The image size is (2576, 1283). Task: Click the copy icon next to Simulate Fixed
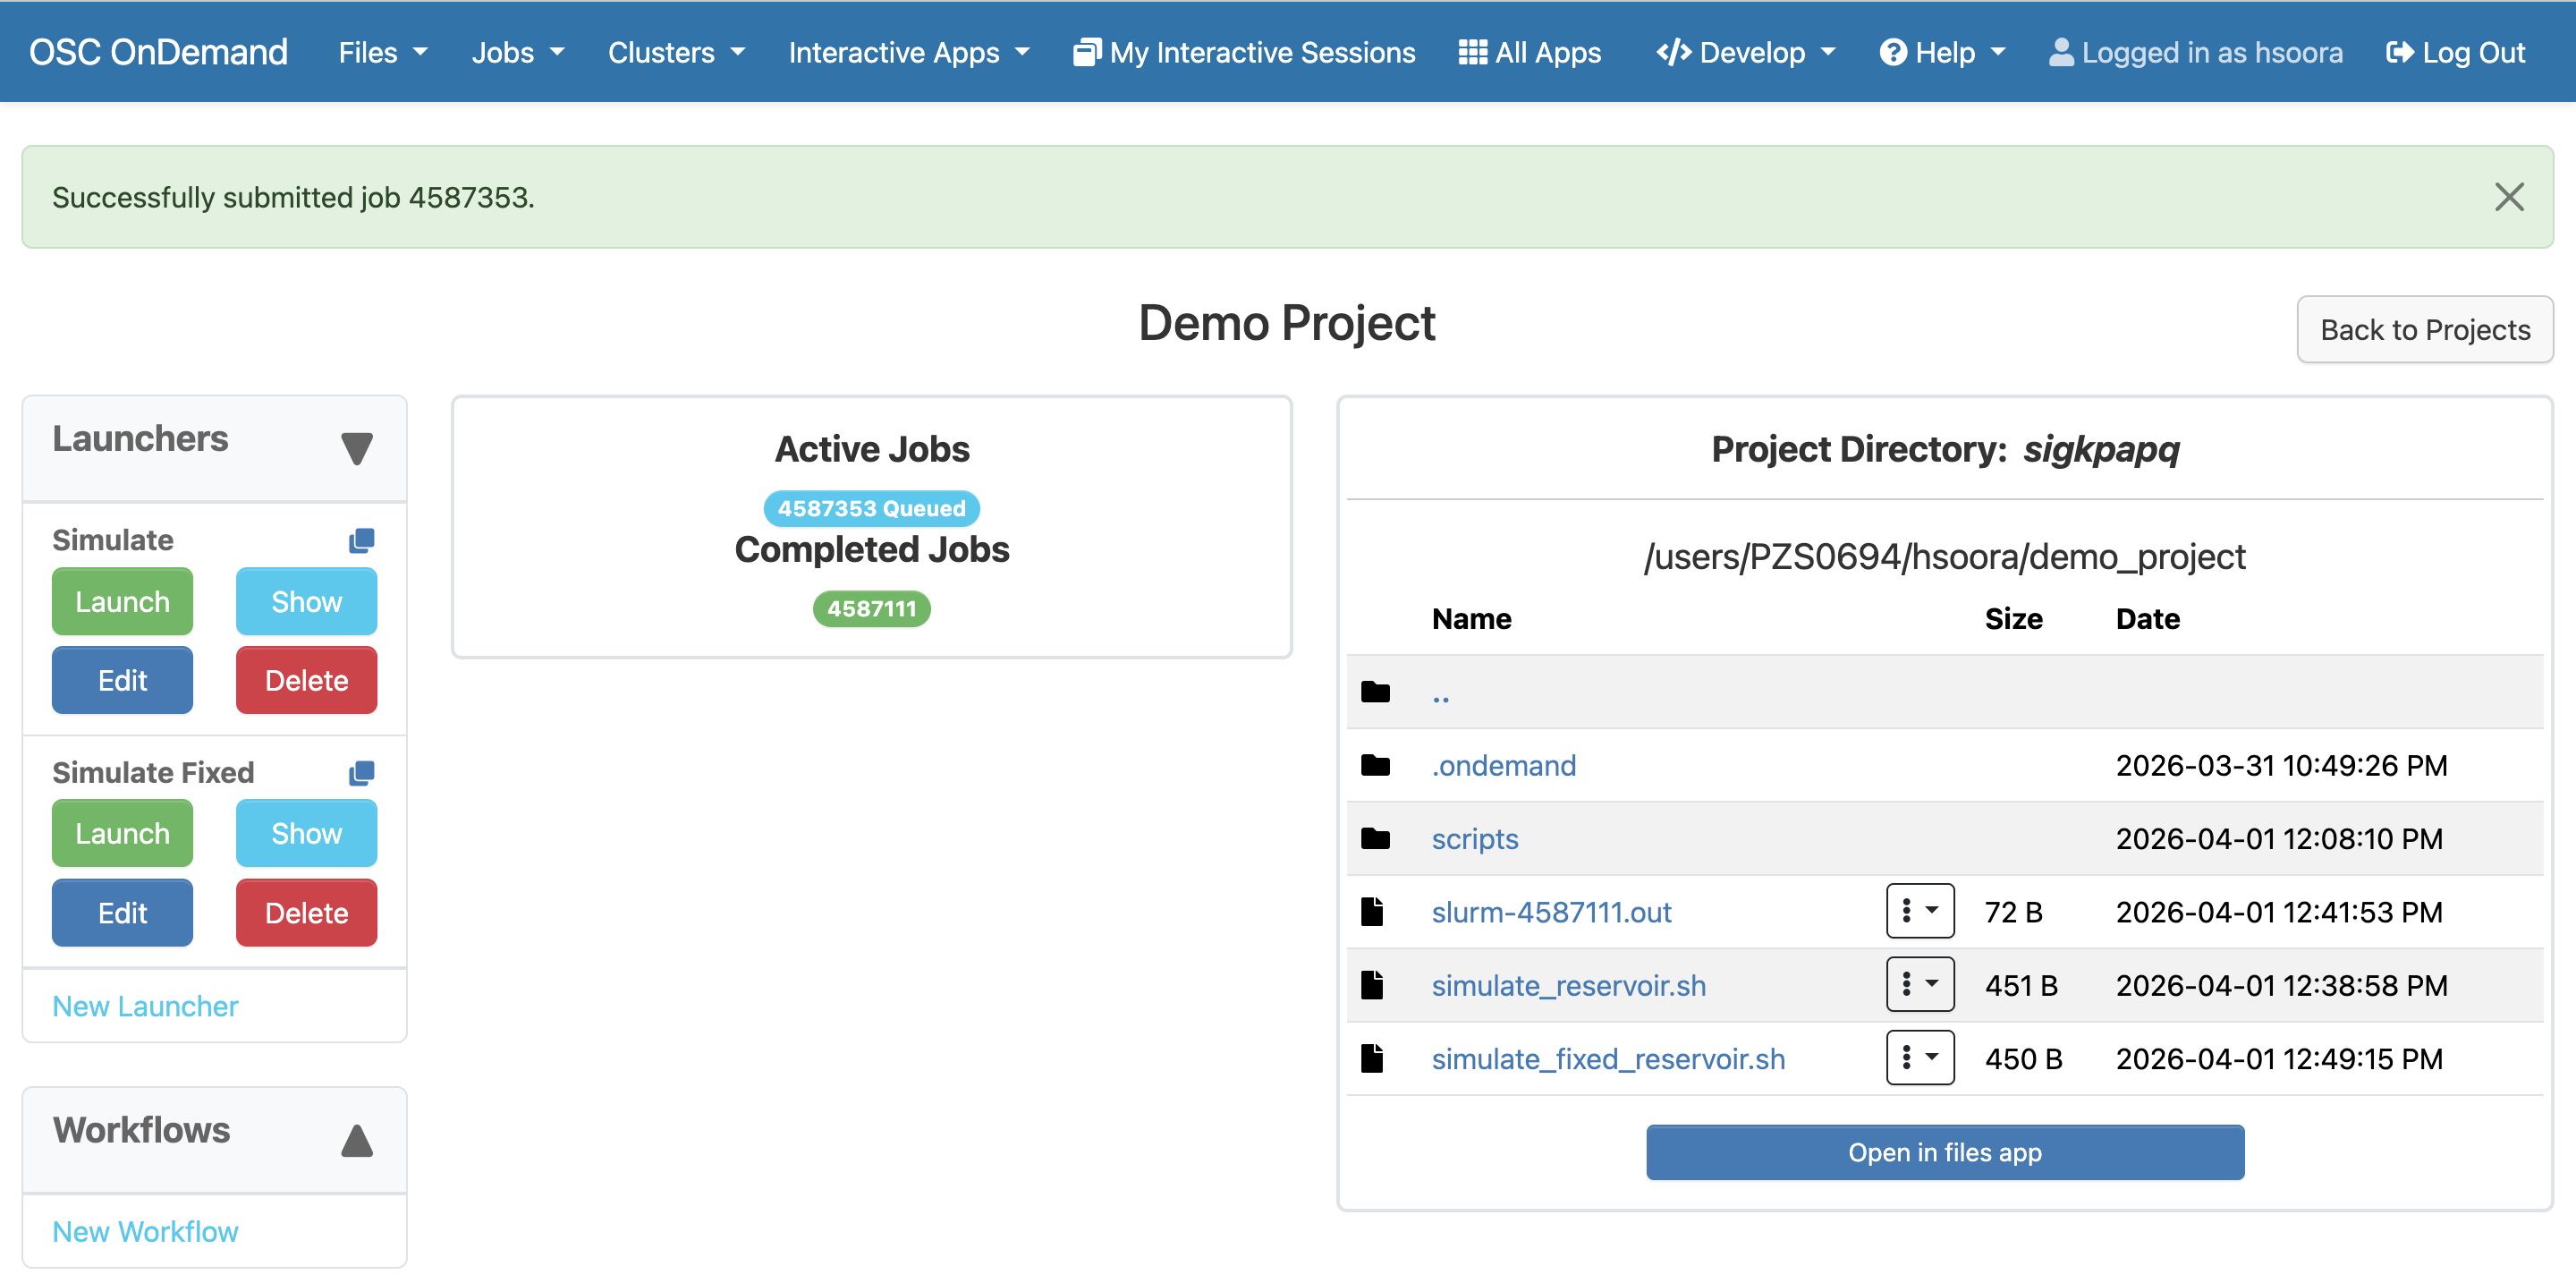tap(361, 772)
